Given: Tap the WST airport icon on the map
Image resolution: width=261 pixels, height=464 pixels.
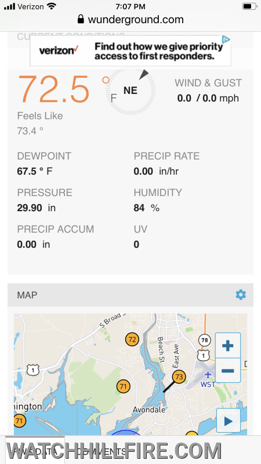Looking at the screenshot, I should tap(208, 375).
